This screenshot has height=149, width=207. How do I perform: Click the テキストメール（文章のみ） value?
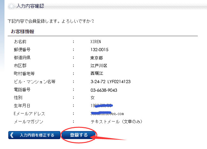point(117,122)
